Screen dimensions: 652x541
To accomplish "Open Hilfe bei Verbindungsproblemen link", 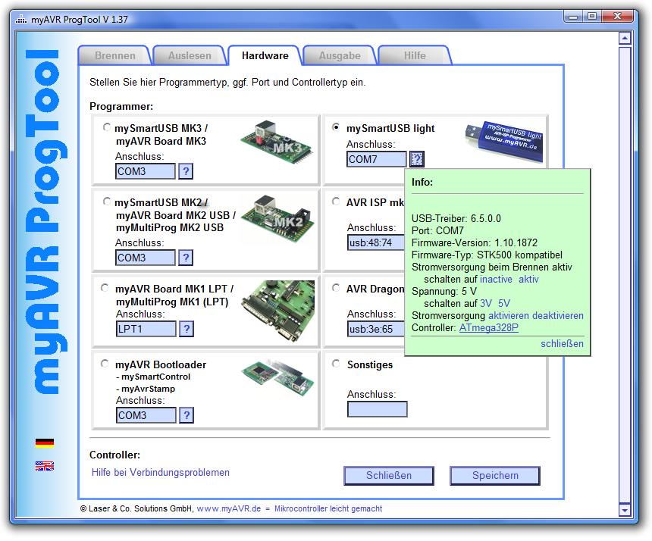I will point(160,472).
